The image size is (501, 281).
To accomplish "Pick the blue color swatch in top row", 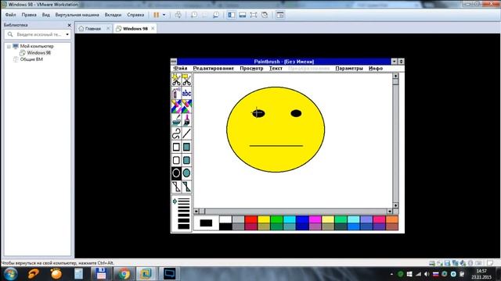I will (302, 219).
